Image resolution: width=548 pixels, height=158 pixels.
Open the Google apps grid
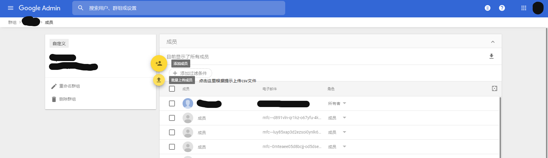tap(524, 8)
